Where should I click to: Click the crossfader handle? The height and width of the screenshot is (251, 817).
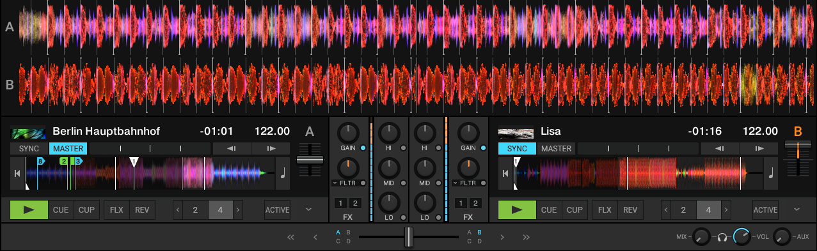click(408, 237)
